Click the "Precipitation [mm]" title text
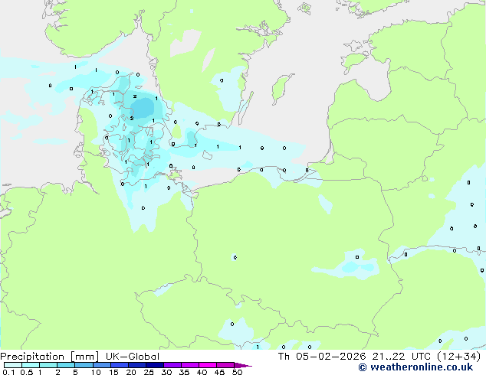The width and height of the screenshot is (486, 375). coord(49,357)
